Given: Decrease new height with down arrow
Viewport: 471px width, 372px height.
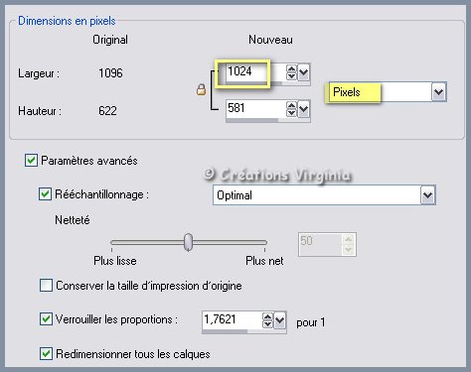Looking at the screenshot, I should (x=291, y=113).
